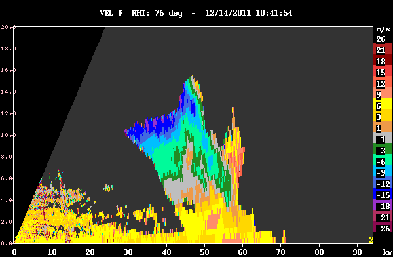Click the 14.0 label on the height axis
This screenshot has width=393, height=257.
(8, 92)
